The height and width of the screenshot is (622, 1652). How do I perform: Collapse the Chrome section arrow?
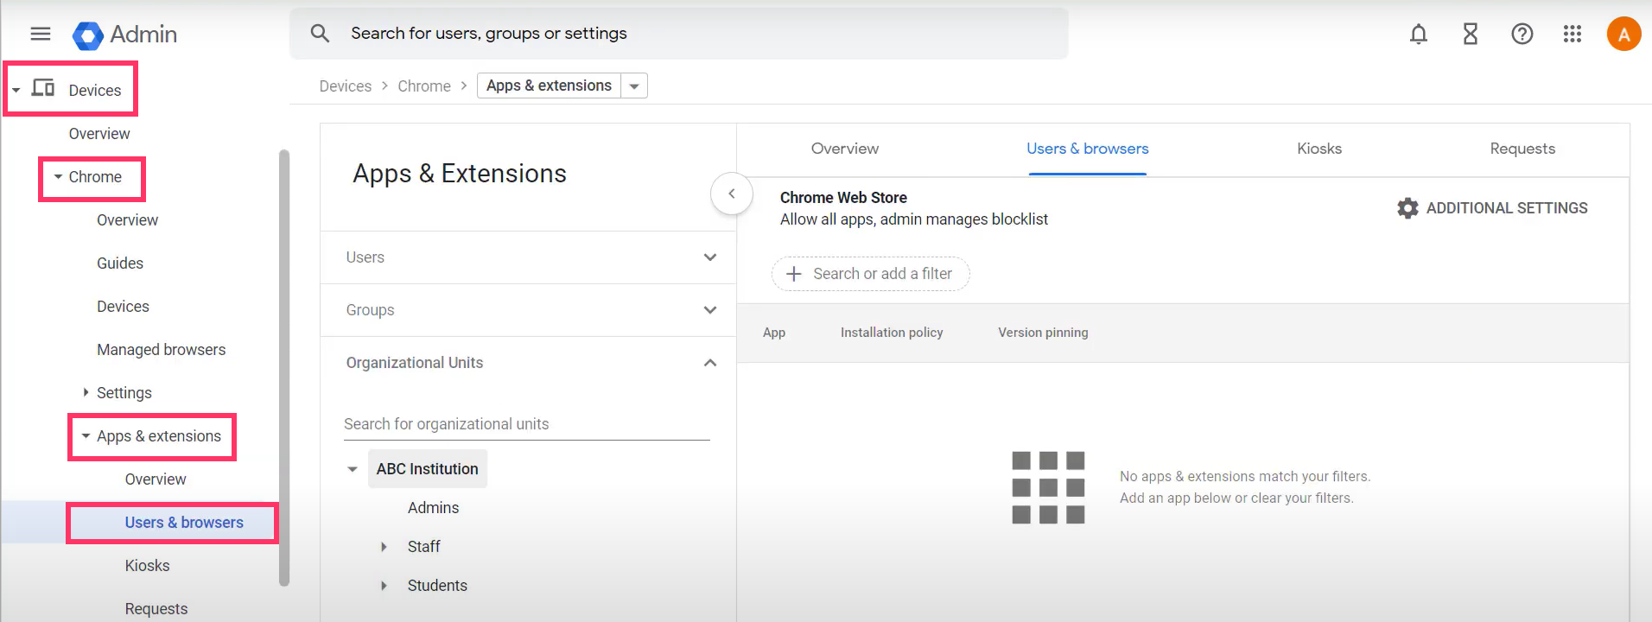[58, 177]
